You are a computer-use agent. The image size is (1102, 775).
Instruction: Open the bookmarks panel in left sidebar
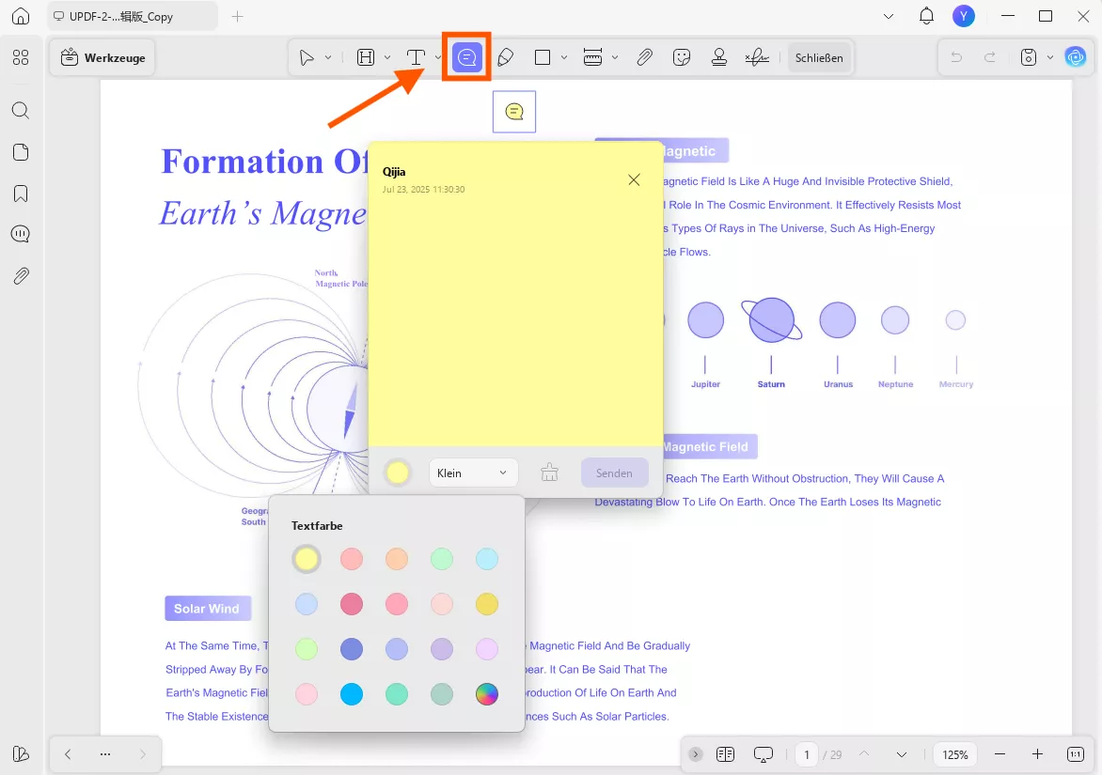21,194
